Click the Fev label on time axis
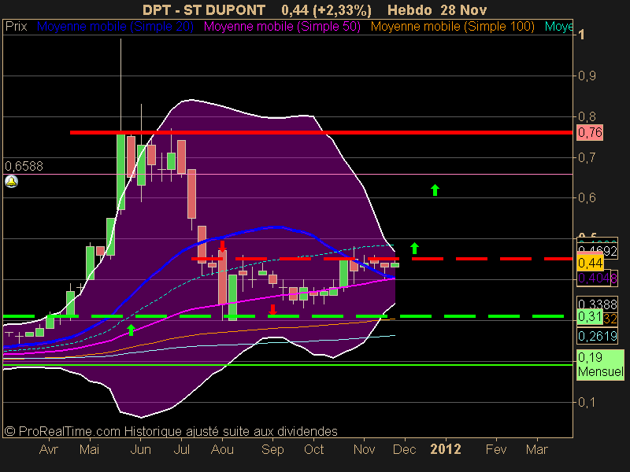Viewport: 630px width, 472px height. pos(496,449)
